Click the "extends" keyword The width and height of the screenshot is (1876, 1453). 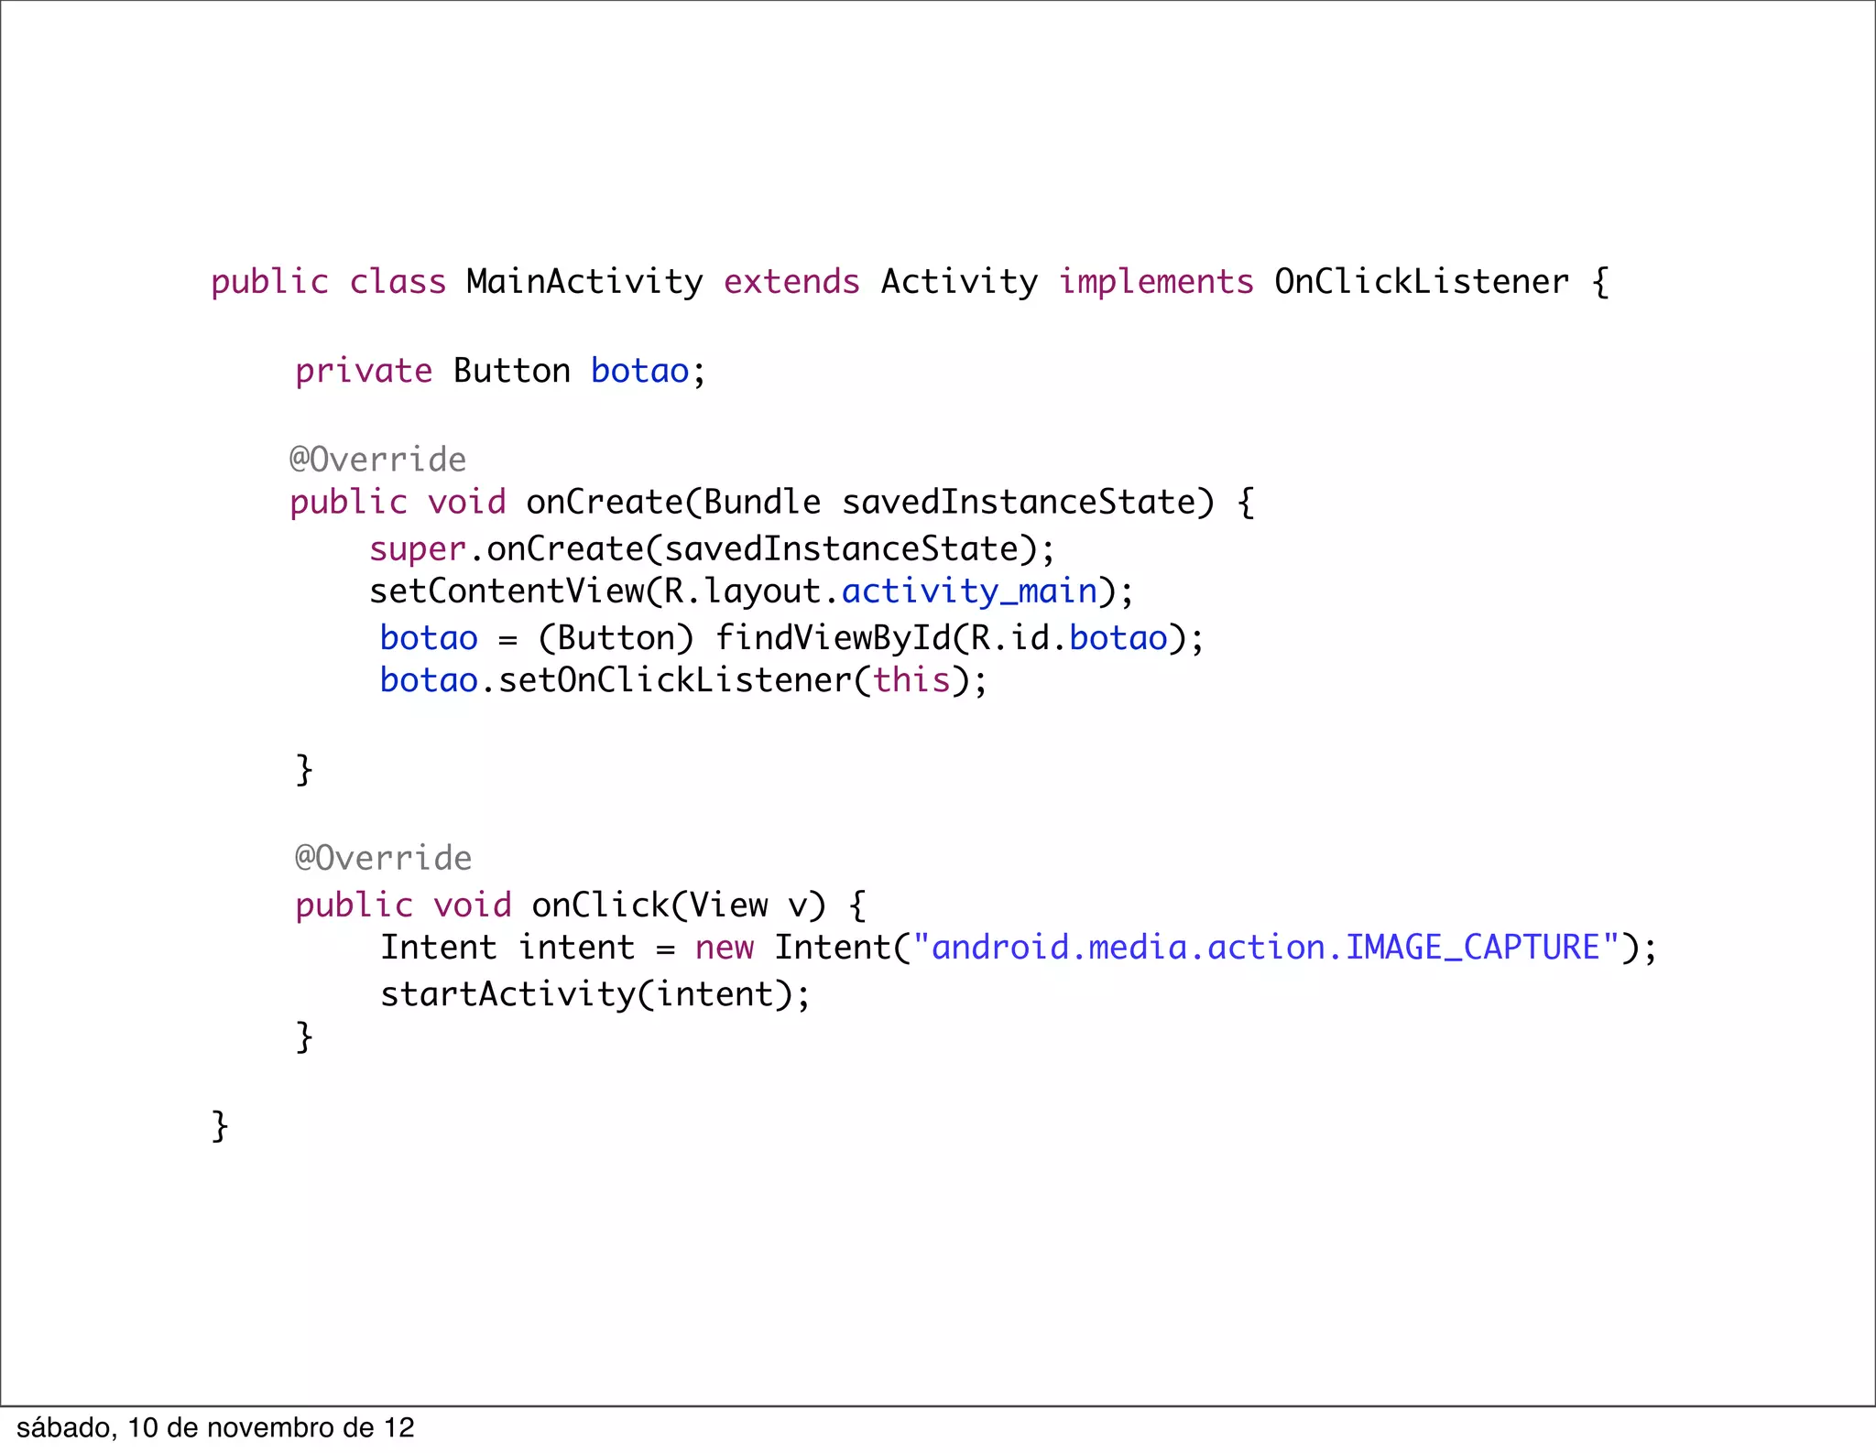click(x=791, y=281)
